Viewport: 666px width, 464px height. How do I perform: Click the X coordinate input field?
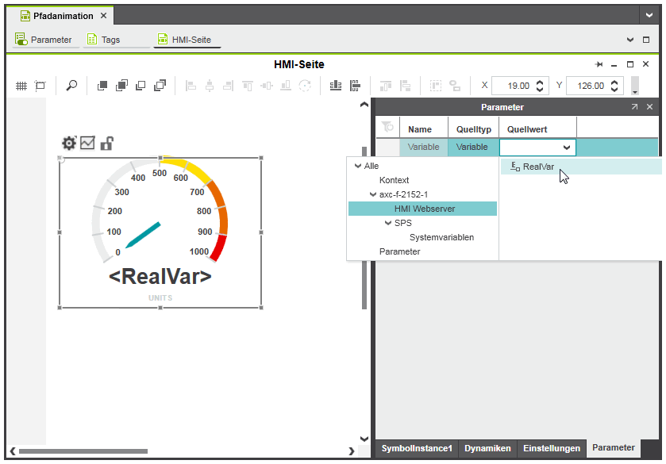pos(512,86)
